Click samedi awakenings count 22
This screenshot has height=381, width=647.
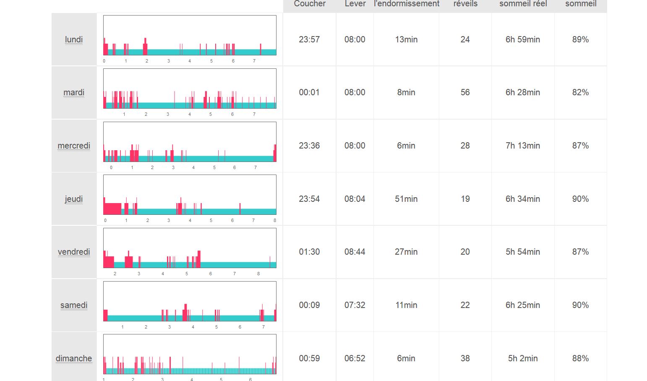pos(465,305)
